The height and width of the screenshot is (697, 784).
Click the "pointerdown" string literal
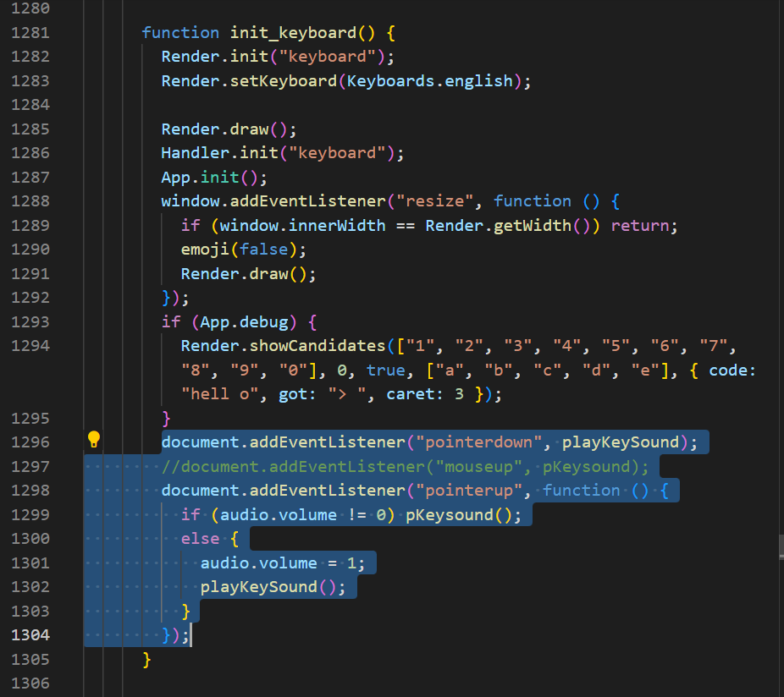[479, 442]
